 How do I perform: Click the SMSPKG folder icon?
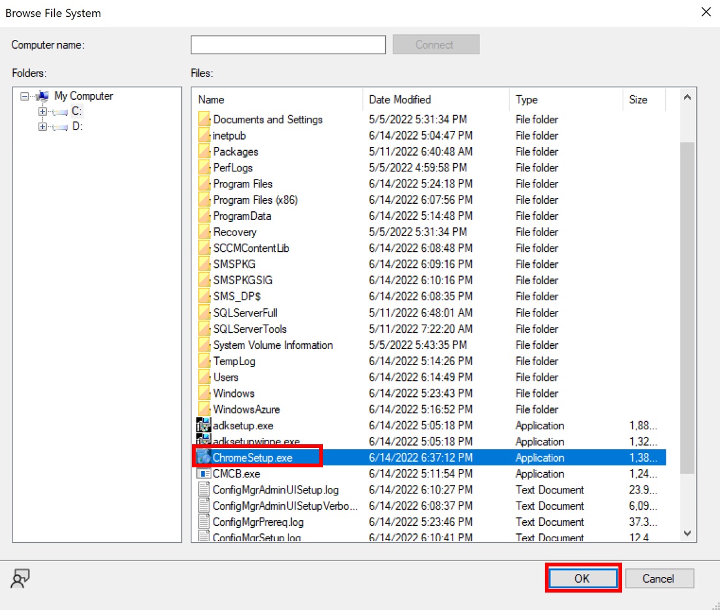(204, 264)
